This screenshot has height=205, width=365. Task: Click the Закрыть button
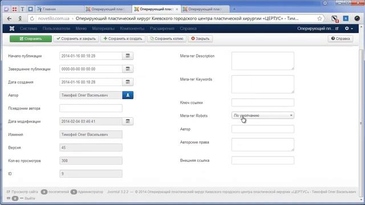[200, 39]
